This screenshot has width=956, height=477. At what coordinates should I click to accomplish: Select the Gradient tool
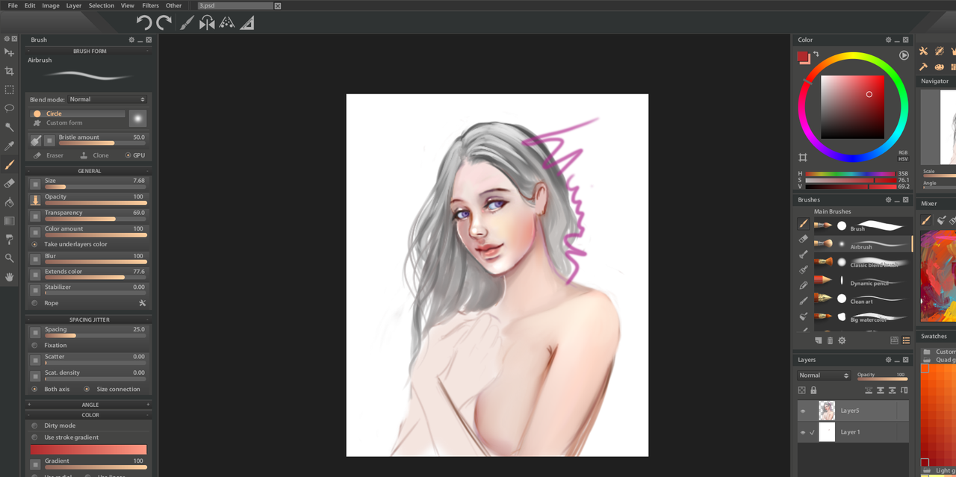[9, 220]
